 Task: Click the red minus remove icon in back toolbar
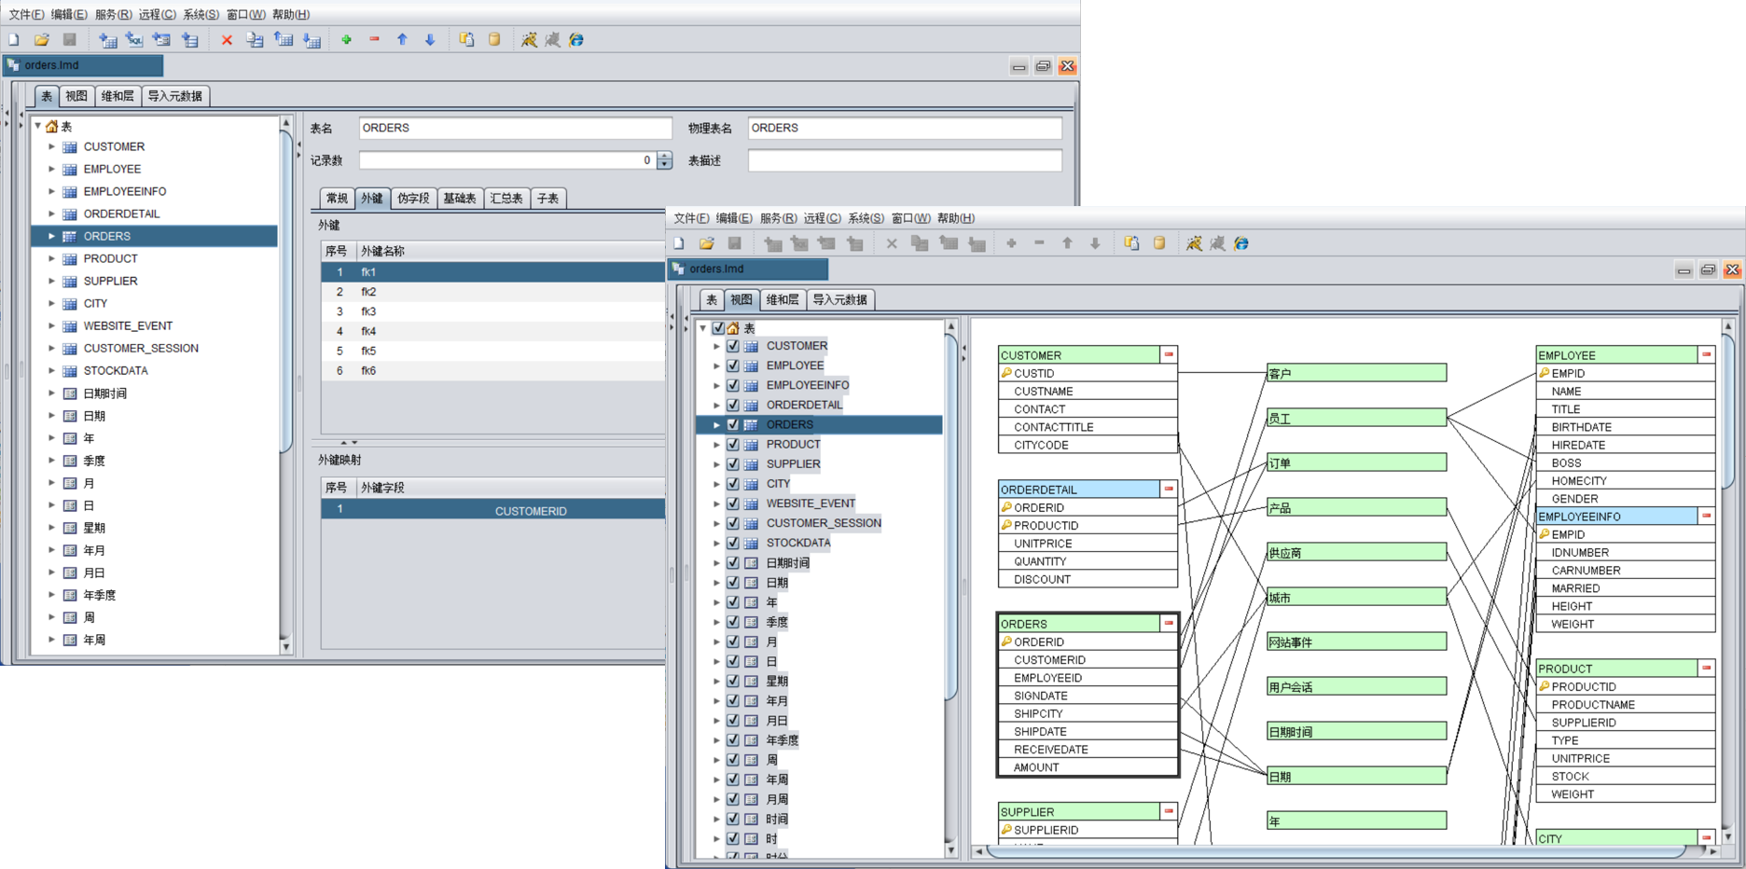point(374,40)
